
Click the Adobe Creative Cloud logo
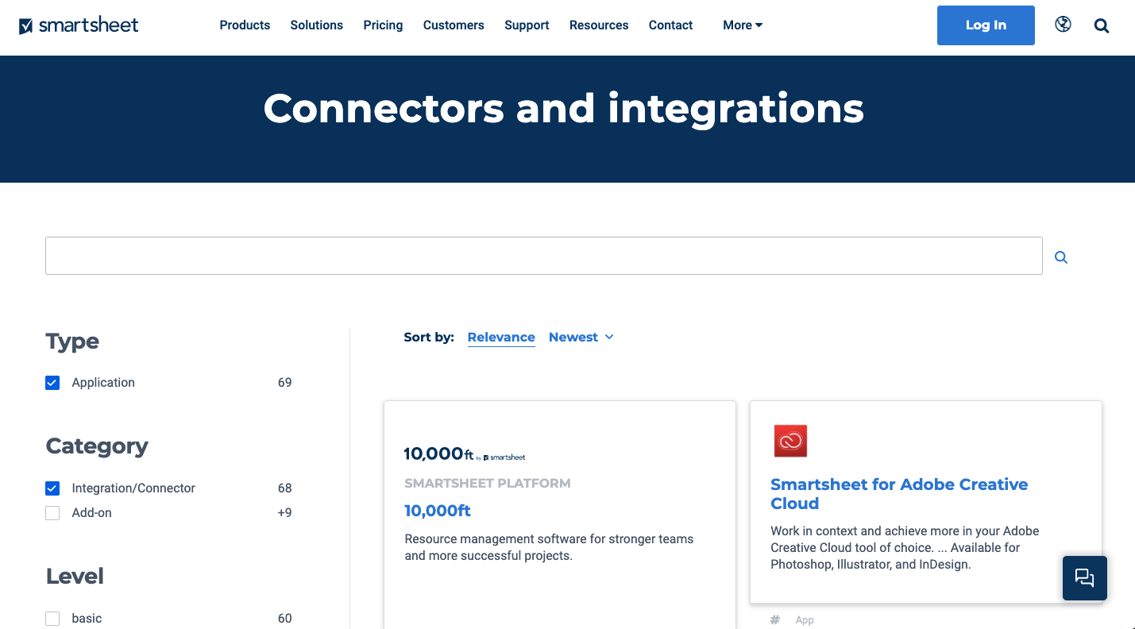pos(790,441)
